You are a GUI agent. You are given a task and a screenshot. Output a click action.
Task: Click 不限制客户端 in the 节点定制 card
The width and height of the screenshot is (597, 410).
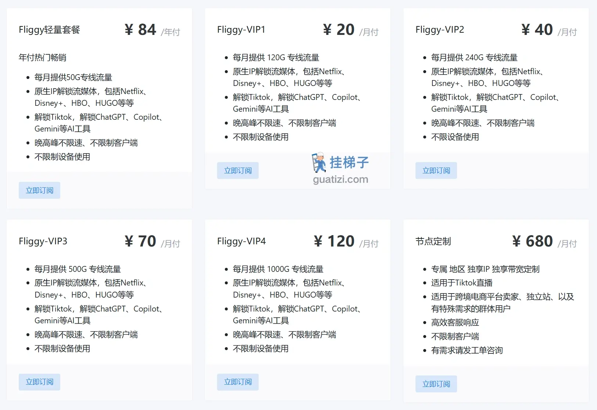[x=455, y=337]
